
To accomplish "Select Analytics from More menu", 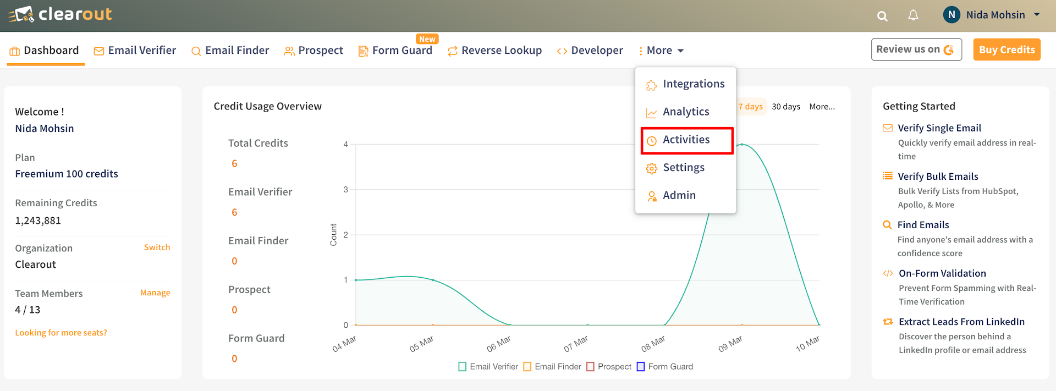I will [x=686, y=112].
